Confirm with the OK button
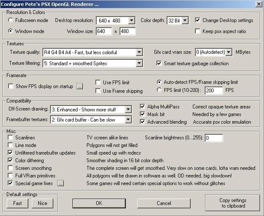 [x=99, y=203]
